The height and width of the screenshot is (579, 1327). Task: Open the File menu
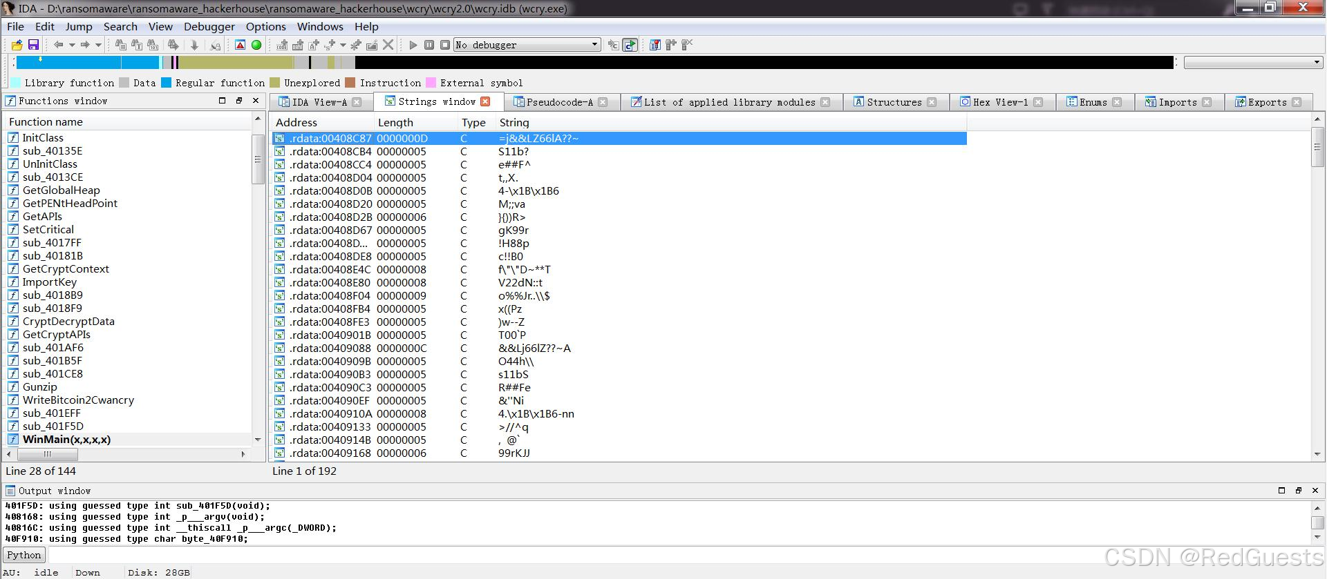click(15, 26)
